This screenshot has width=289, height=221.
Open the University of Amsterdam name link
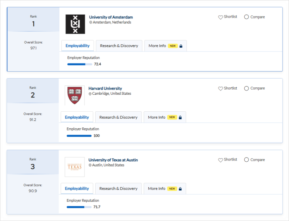pyautogui.click(x=111, y=17)
